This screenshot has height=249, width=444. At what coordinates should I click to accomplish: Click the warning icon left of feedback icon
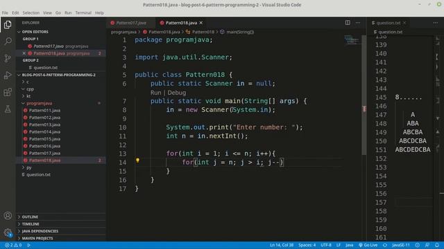(x=418, y=245)
